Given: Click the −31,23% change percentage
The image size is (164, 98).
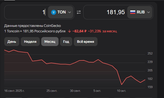Looking at the screenshot, I should pyautogui.click(x=94, y=31).
